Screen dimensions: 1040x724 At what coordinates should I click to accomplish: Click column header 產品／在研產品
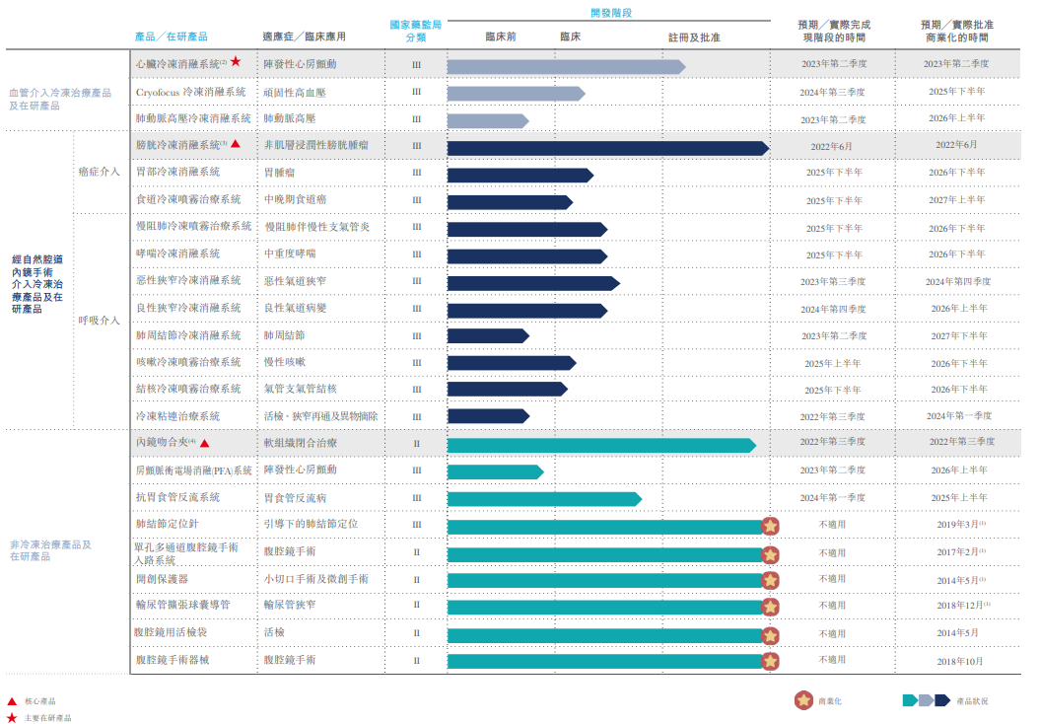(172, 36)
